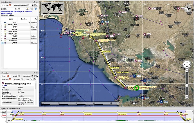194x123 pixels.
Task: Select the OPDA row in flight plan table
Action: [x=19, y=29]
